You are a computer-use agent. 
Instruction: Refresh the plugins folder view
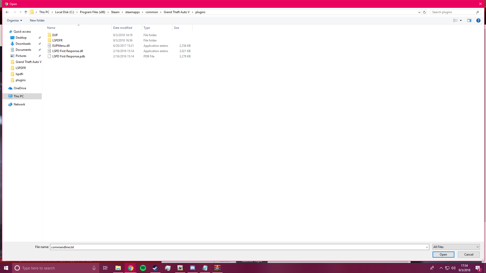click(x=424, y=12)
